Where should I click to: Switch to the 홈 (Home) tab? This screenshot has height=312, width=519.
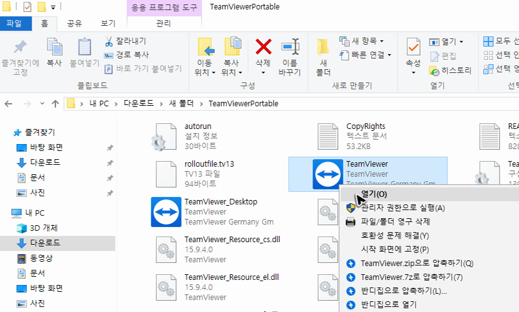(44, 23)
